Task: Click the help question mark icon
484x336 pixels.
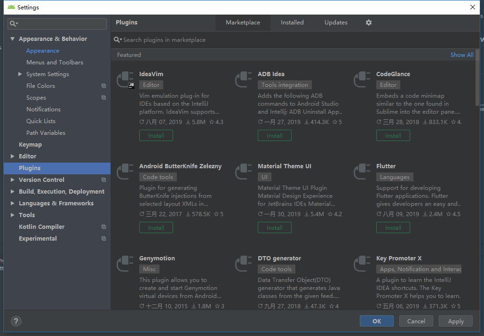Action: coord(16,321)
